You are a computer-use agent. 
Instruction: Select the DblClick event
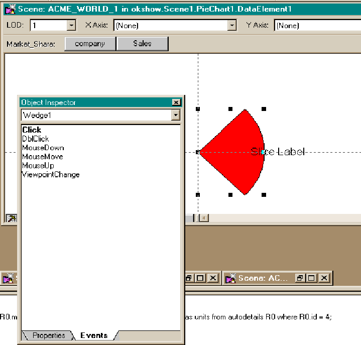tap(36, 139)
